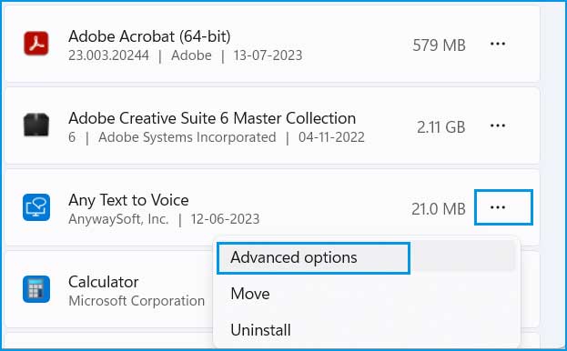Screen dimensions: 567x351
Task: Click the Any Text to Voice app icon
Action: point(36,207)
